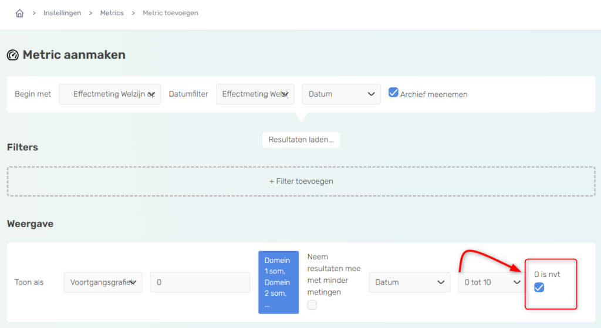The width and height of the screenshot is (601, 328).
Task: Open the 0 tot 10 dropdown
Action: (492, 282)
